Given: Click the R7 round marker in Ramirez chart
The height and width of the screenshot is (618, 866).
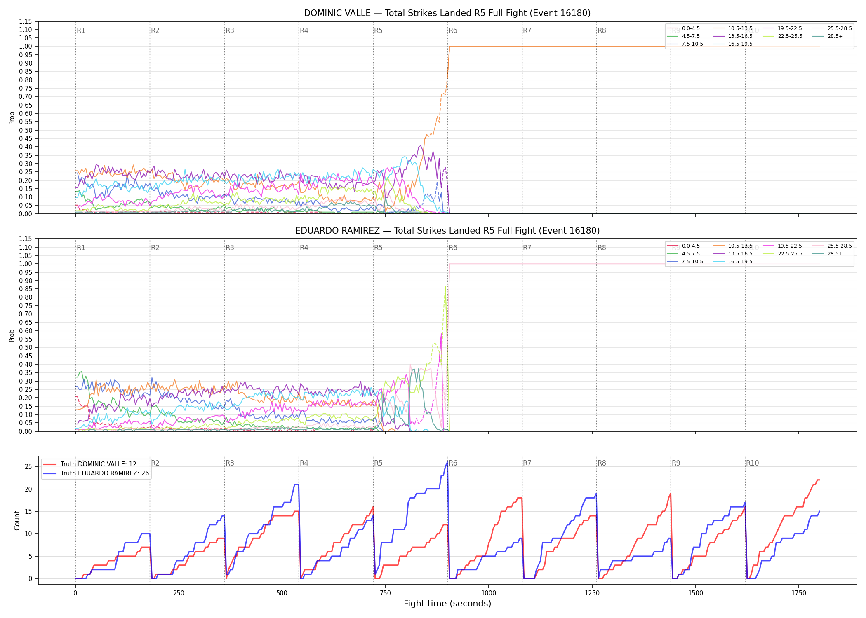Looking at the screenshot, I should coord(527,248).
